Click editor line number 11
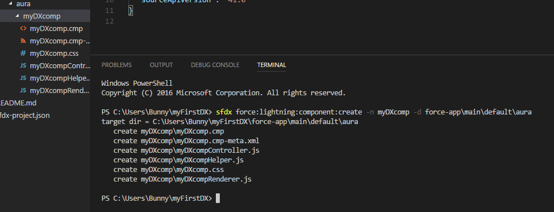554x212 pixels. tap(109, 11)
